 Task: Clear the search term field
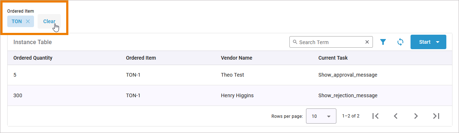click(x=367, y=42)
